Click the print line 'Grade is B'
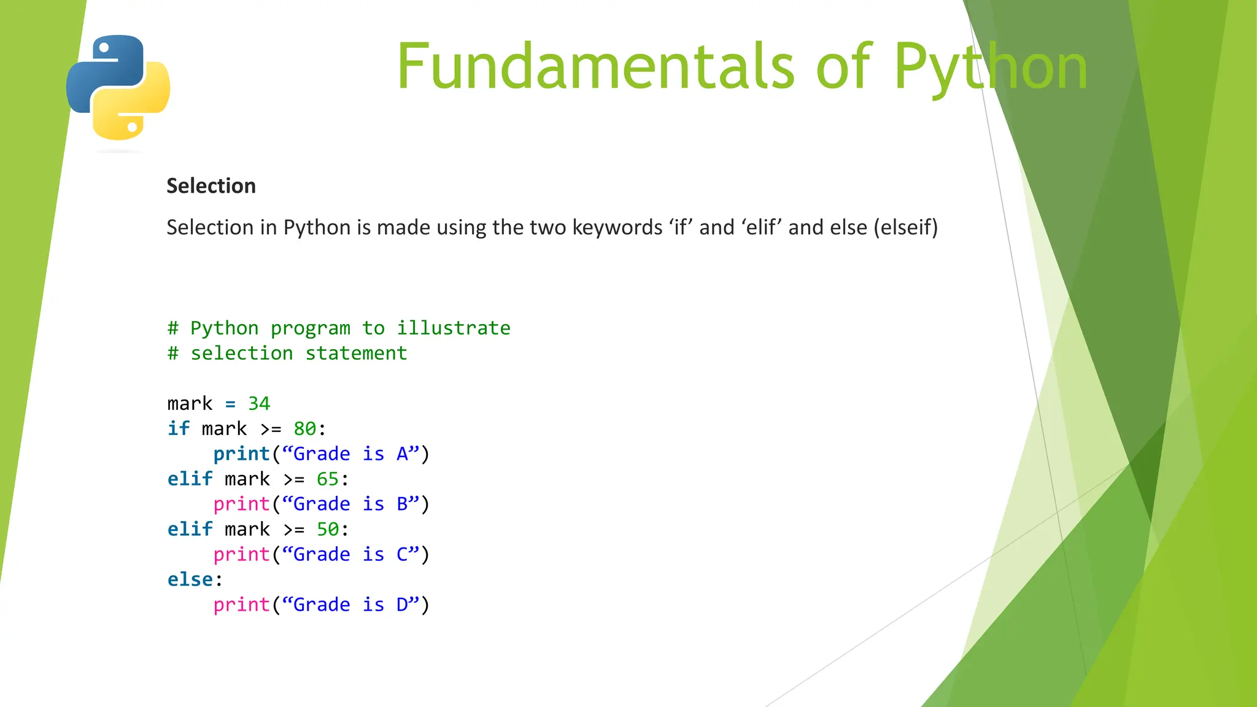 click(322, 504)
